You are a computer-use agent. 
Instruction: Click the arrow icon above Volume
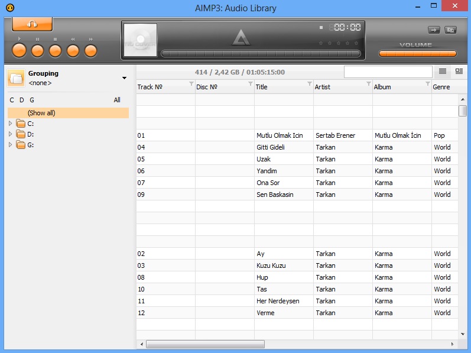pyautogui.click(x=434, y=30)
